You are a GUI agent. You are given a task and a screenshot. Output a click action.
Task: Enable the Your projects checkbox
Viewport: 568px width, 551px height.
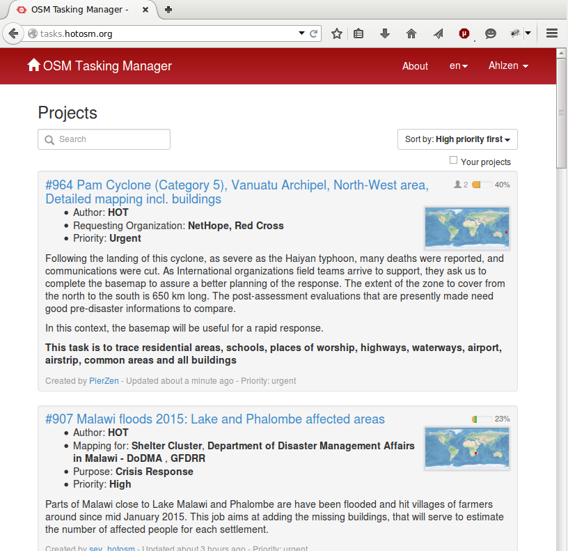(454, 161)
